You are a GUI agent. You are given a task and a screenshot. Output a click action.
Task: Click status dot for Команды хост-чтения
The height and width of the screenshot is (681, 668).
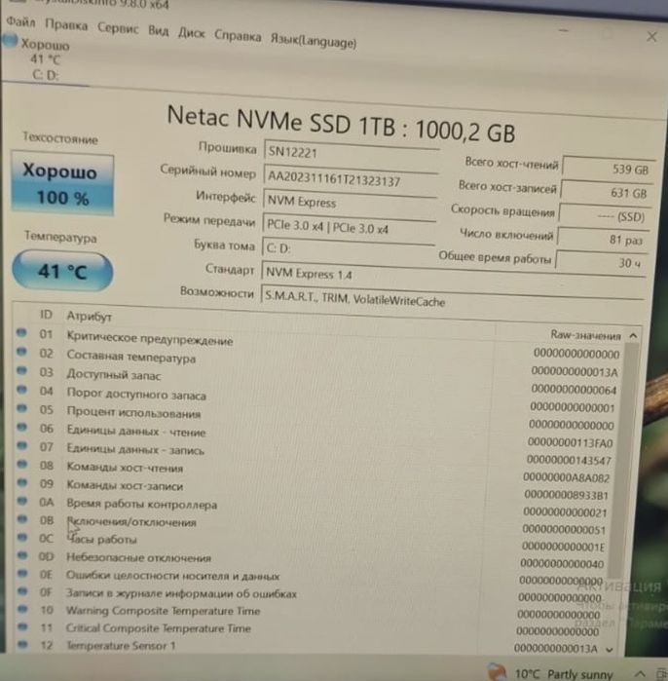pyautogui.click(x=21, y=464)
